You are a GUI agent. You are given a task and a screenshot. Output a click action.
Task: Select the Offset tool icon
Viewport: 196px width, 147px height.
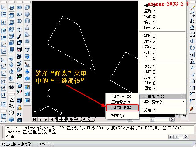click(192, 28)
